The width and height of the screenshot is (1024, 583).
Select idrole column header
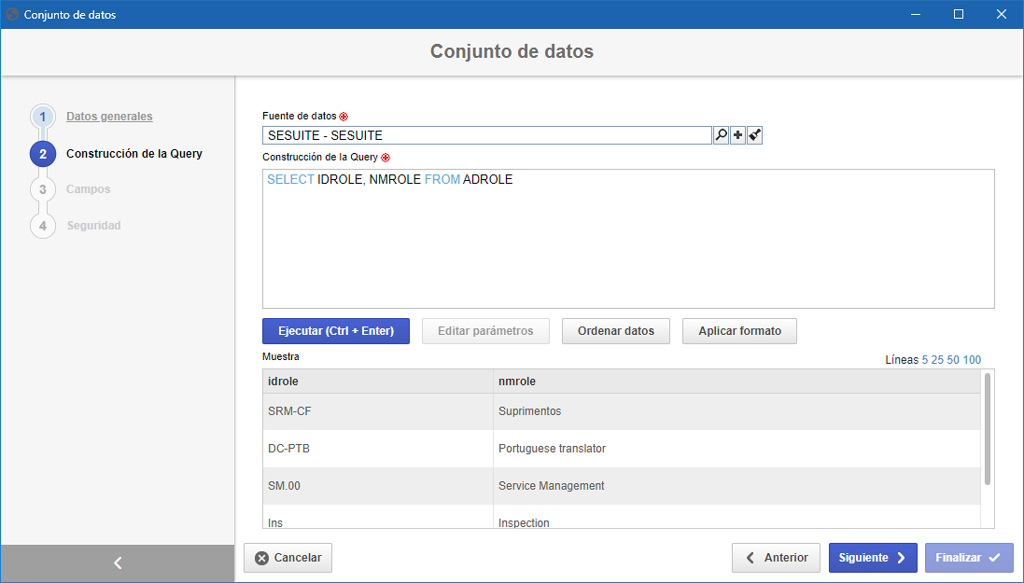[377, 382]
